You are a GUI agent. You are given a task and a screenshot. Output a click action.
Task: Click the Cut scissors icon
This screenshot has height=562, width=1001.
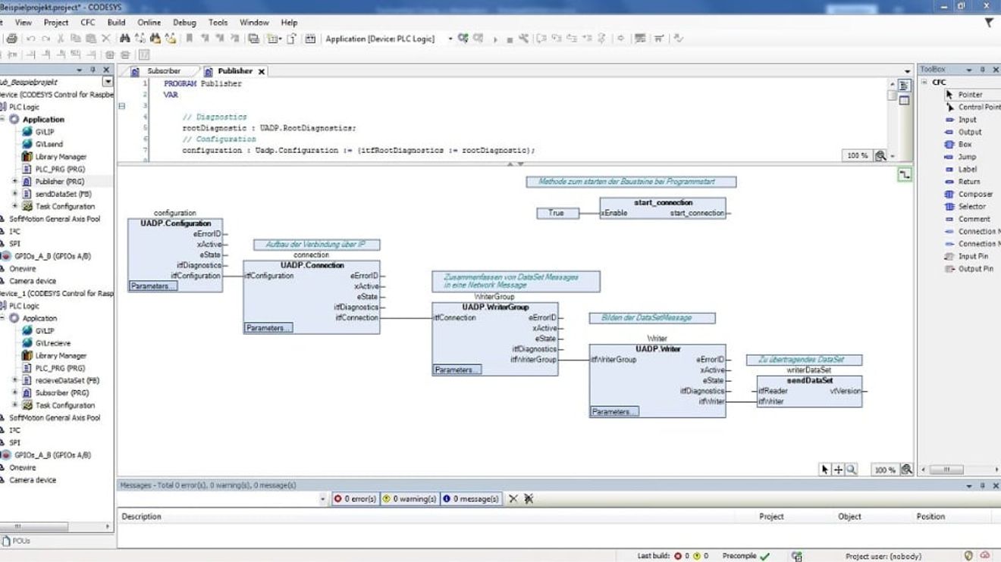[x=61, y=39]
